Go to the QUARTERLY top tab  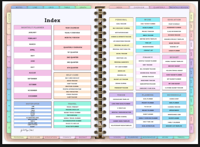click(x=159, y=7)
